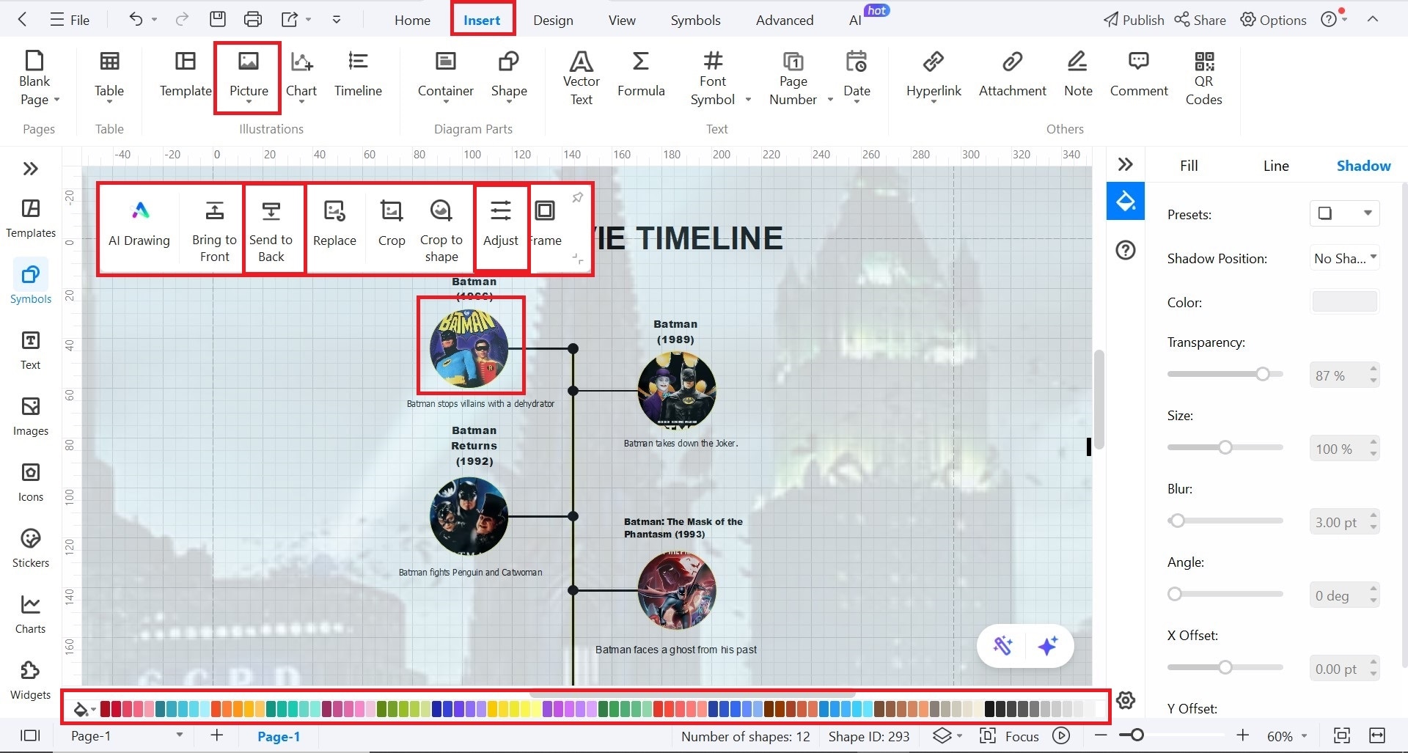Click the Share button
This screenshot has width=1408, height=753.
coord(1200,20)
